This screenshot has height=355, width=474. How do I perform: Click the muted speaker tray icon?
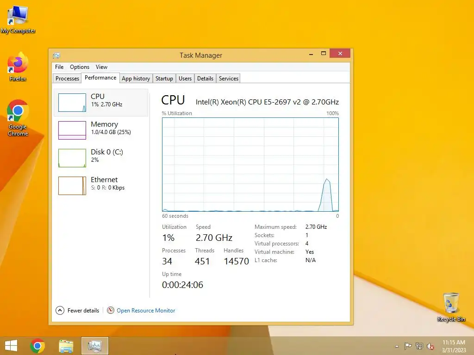430,346
